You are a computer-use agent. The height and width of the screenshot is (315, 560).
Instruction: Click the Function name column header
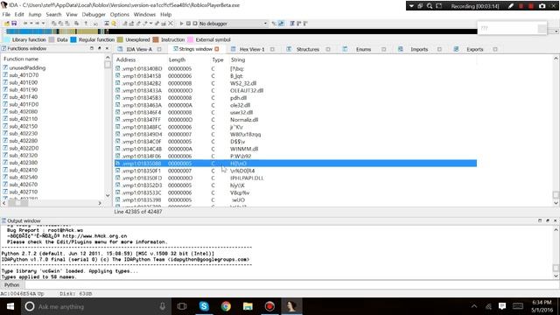[21, 59]
